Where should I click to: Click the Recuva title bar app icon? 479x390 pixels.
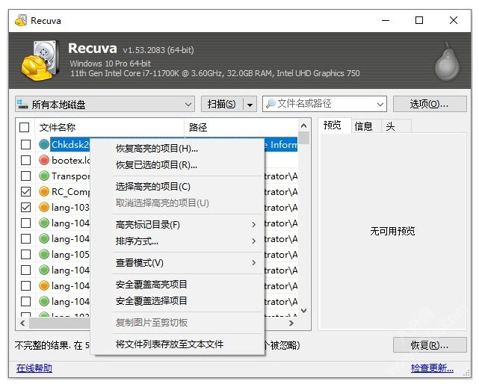21,20
